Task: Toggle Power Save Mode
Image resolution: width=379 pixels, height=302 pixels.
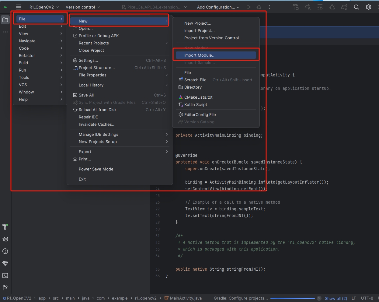Action: [120, 169]
